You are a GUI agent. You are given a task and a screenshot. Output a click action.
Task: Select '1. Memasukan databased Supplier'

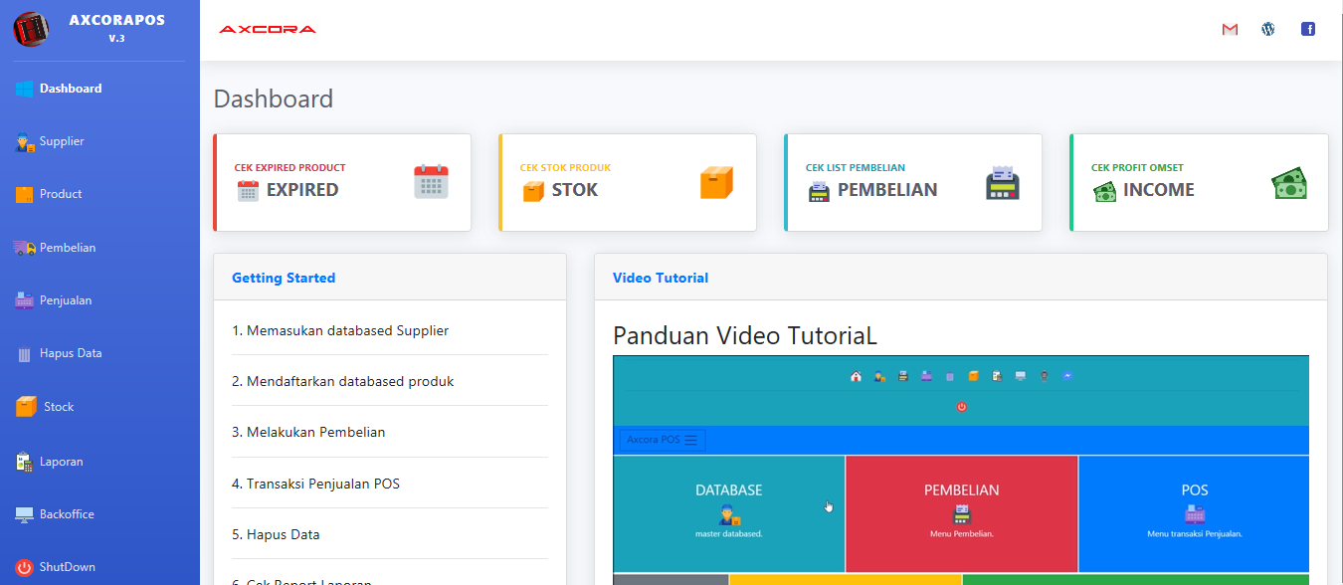tap(340, 330)
